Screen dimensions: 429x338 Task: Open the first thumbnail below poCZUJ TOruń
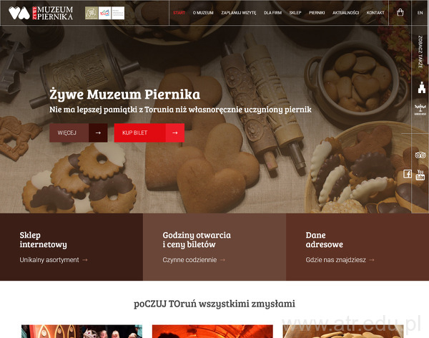(x=82, y=332)
